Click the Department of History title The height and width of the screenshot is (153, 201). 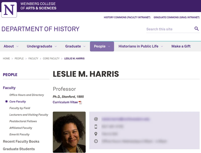click(x=40, y=29)
